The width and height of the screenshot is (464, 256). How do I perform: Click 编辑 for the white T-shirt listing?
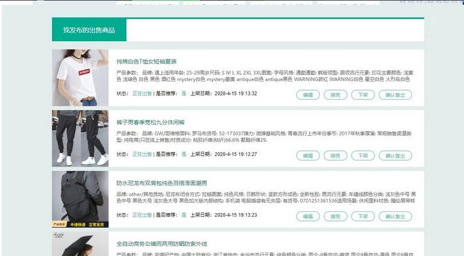coord(307,95)
